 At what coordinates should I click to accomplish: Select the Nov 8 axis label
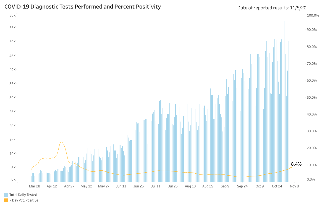tap(294, 186)
